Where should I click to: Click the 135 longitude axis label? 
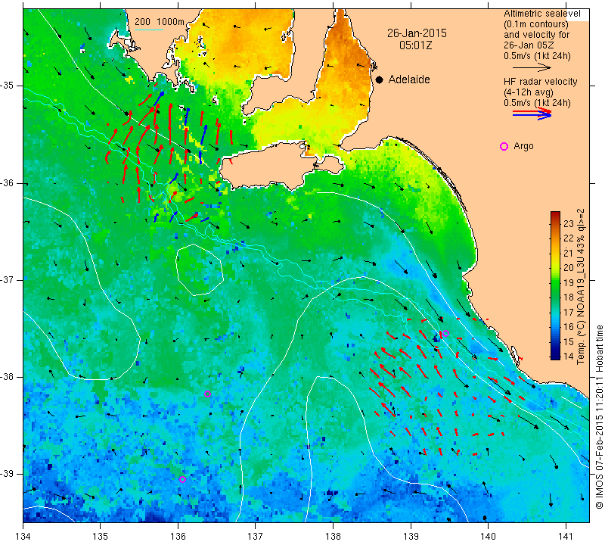pyautogui.click(x=101, y=537)
